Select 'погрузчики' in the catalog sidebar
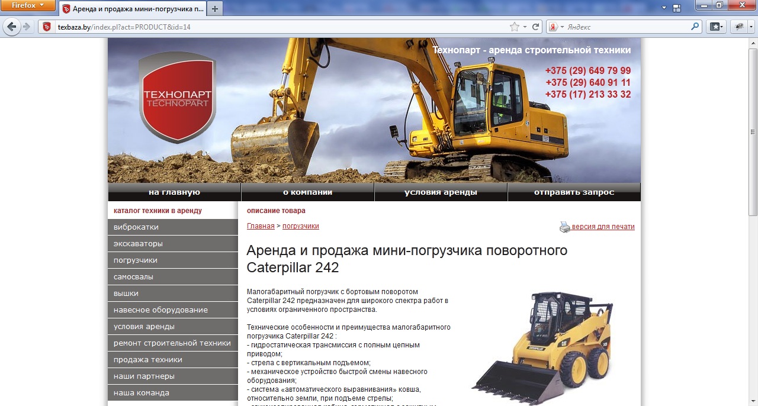The width and height of the screenshot is (758, 406). pos(173,260)
